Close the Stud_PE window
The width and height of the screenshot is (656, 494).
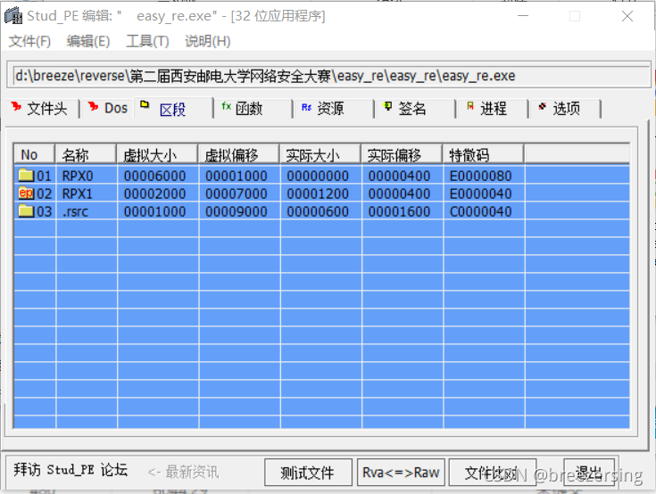click(x=627, y=16)
